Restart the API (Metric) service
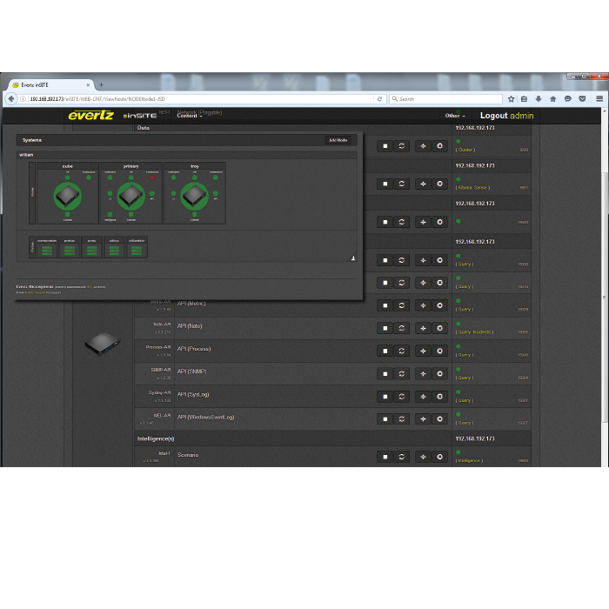Viewport: 609px width, 609px height. [x=402, y=305]
